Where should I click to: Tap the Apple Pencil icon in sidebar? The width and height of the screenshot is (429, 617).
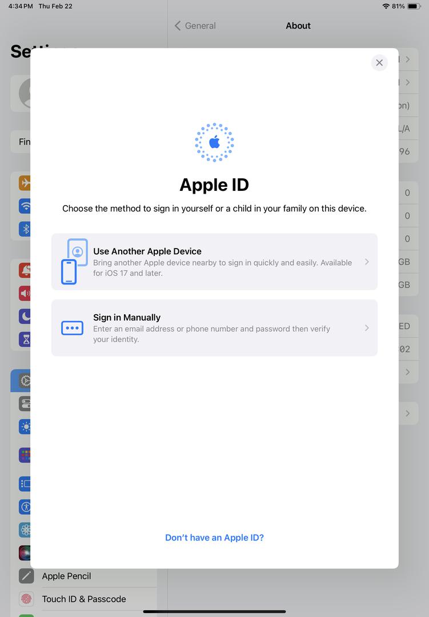(26, 576)
